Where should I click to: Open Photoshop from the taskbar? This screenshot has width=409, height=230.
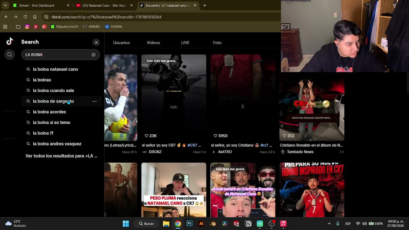point(189,224)
